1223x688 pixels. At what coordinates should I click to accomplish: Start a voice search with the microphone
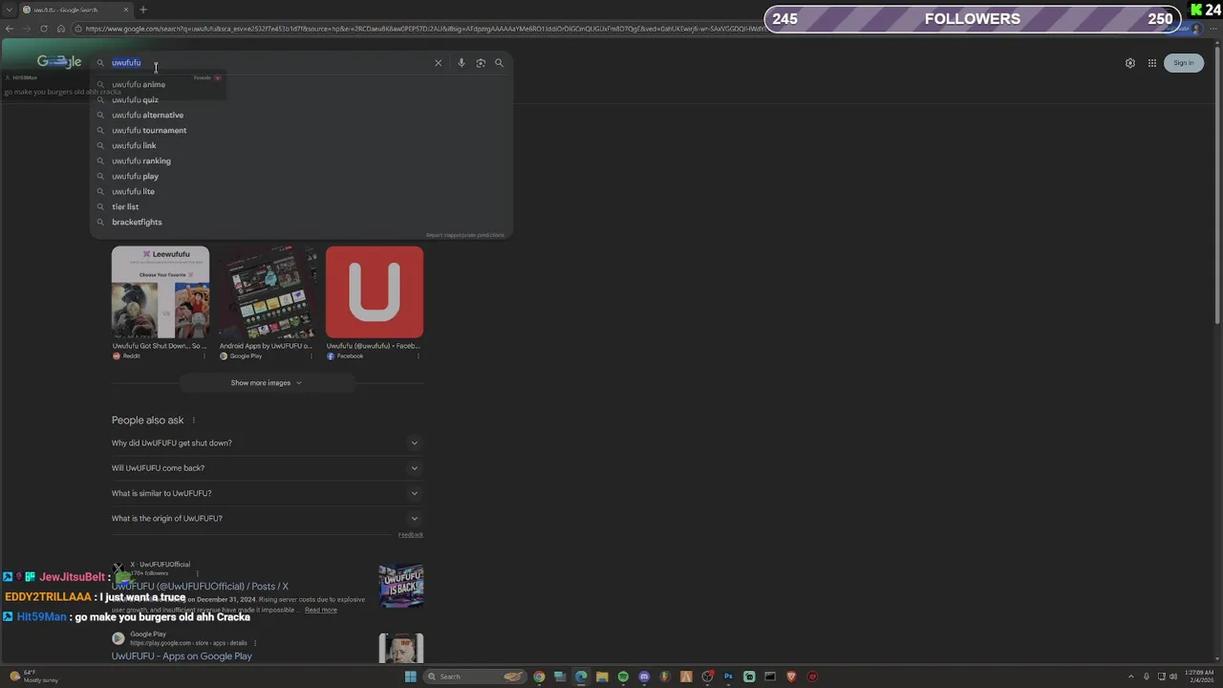pyautogui.click(x=461, y=63)
